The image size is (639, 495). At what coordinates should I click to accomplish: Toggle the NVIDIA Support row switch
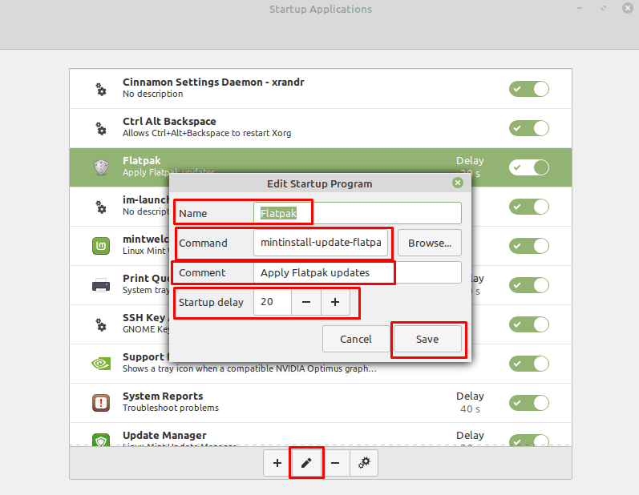[529, 364]
